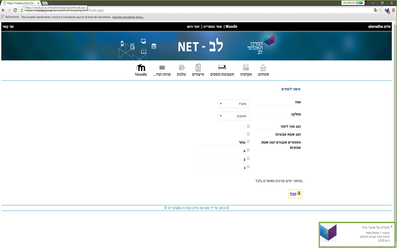Open the Chrome menu hamburger icon
Screen dimensions: 397x248
coord(394,10)
